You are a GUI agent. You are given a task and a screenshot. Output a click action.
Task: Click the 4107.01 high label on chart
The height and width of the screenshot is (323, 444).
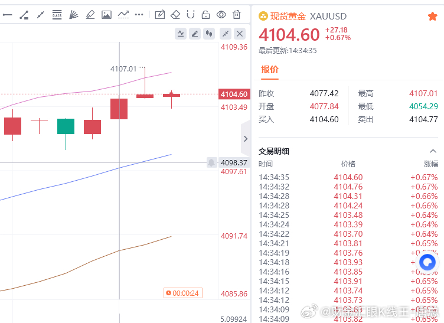coord(123,68)
